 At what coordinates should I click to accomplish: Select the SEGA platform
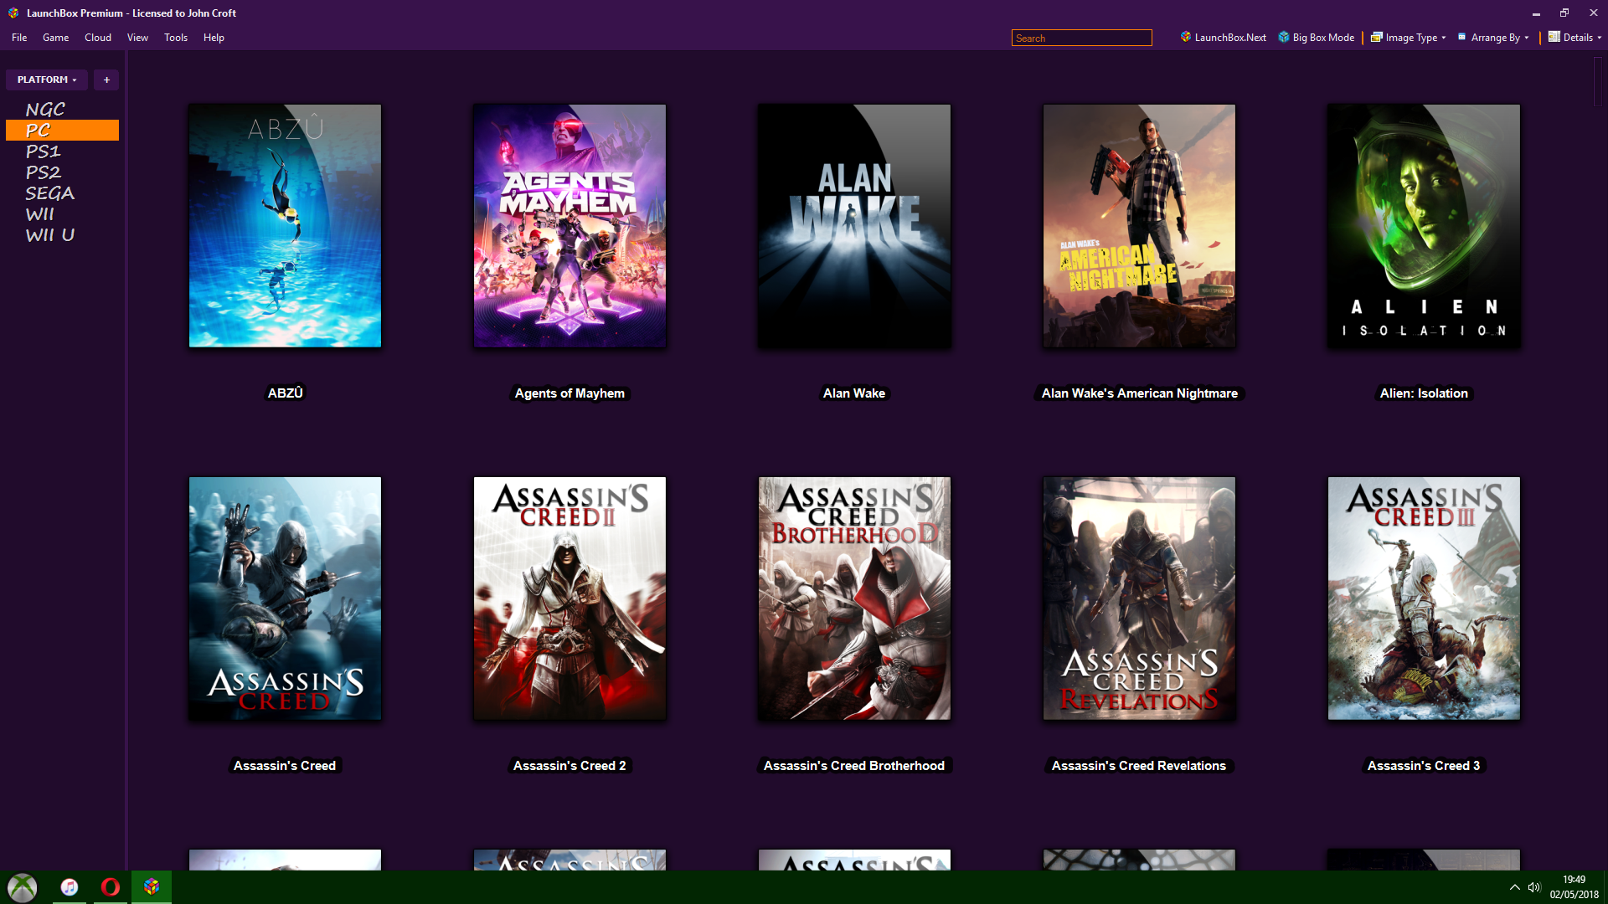[62, 193]
